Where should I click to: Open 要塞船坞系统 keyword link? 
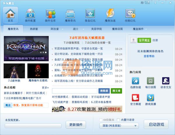[80, 102]
